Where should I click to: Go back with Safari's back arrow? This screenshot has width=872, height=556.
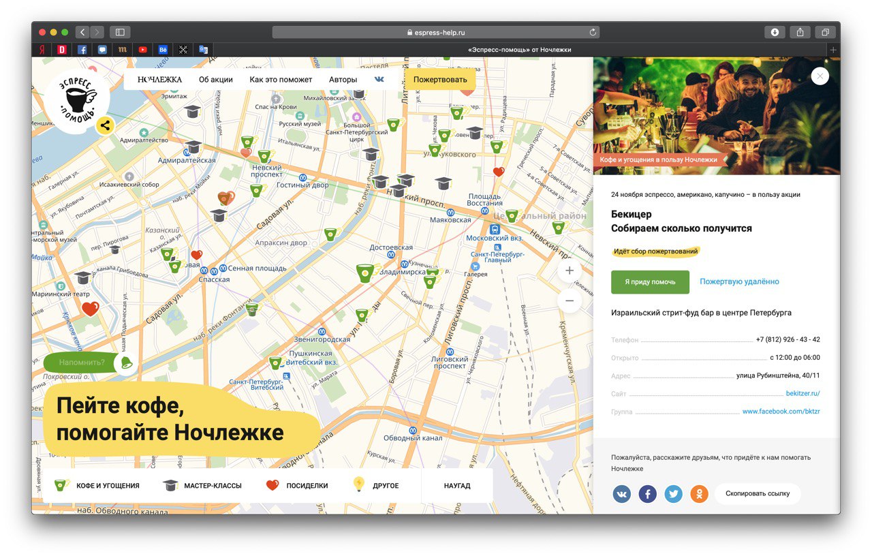pos(82,32)
